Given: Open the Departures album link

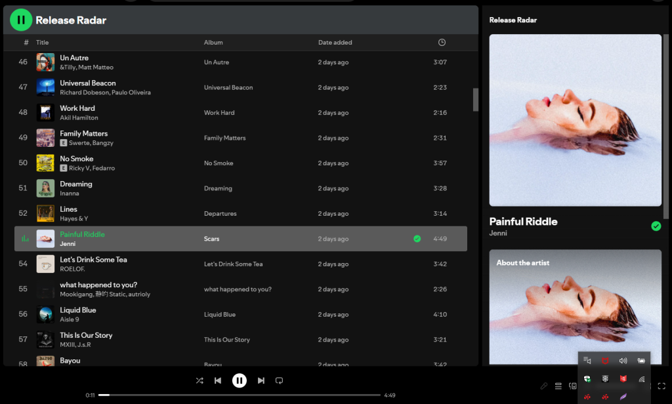Looking at the screenshot, I should (220, 214).
